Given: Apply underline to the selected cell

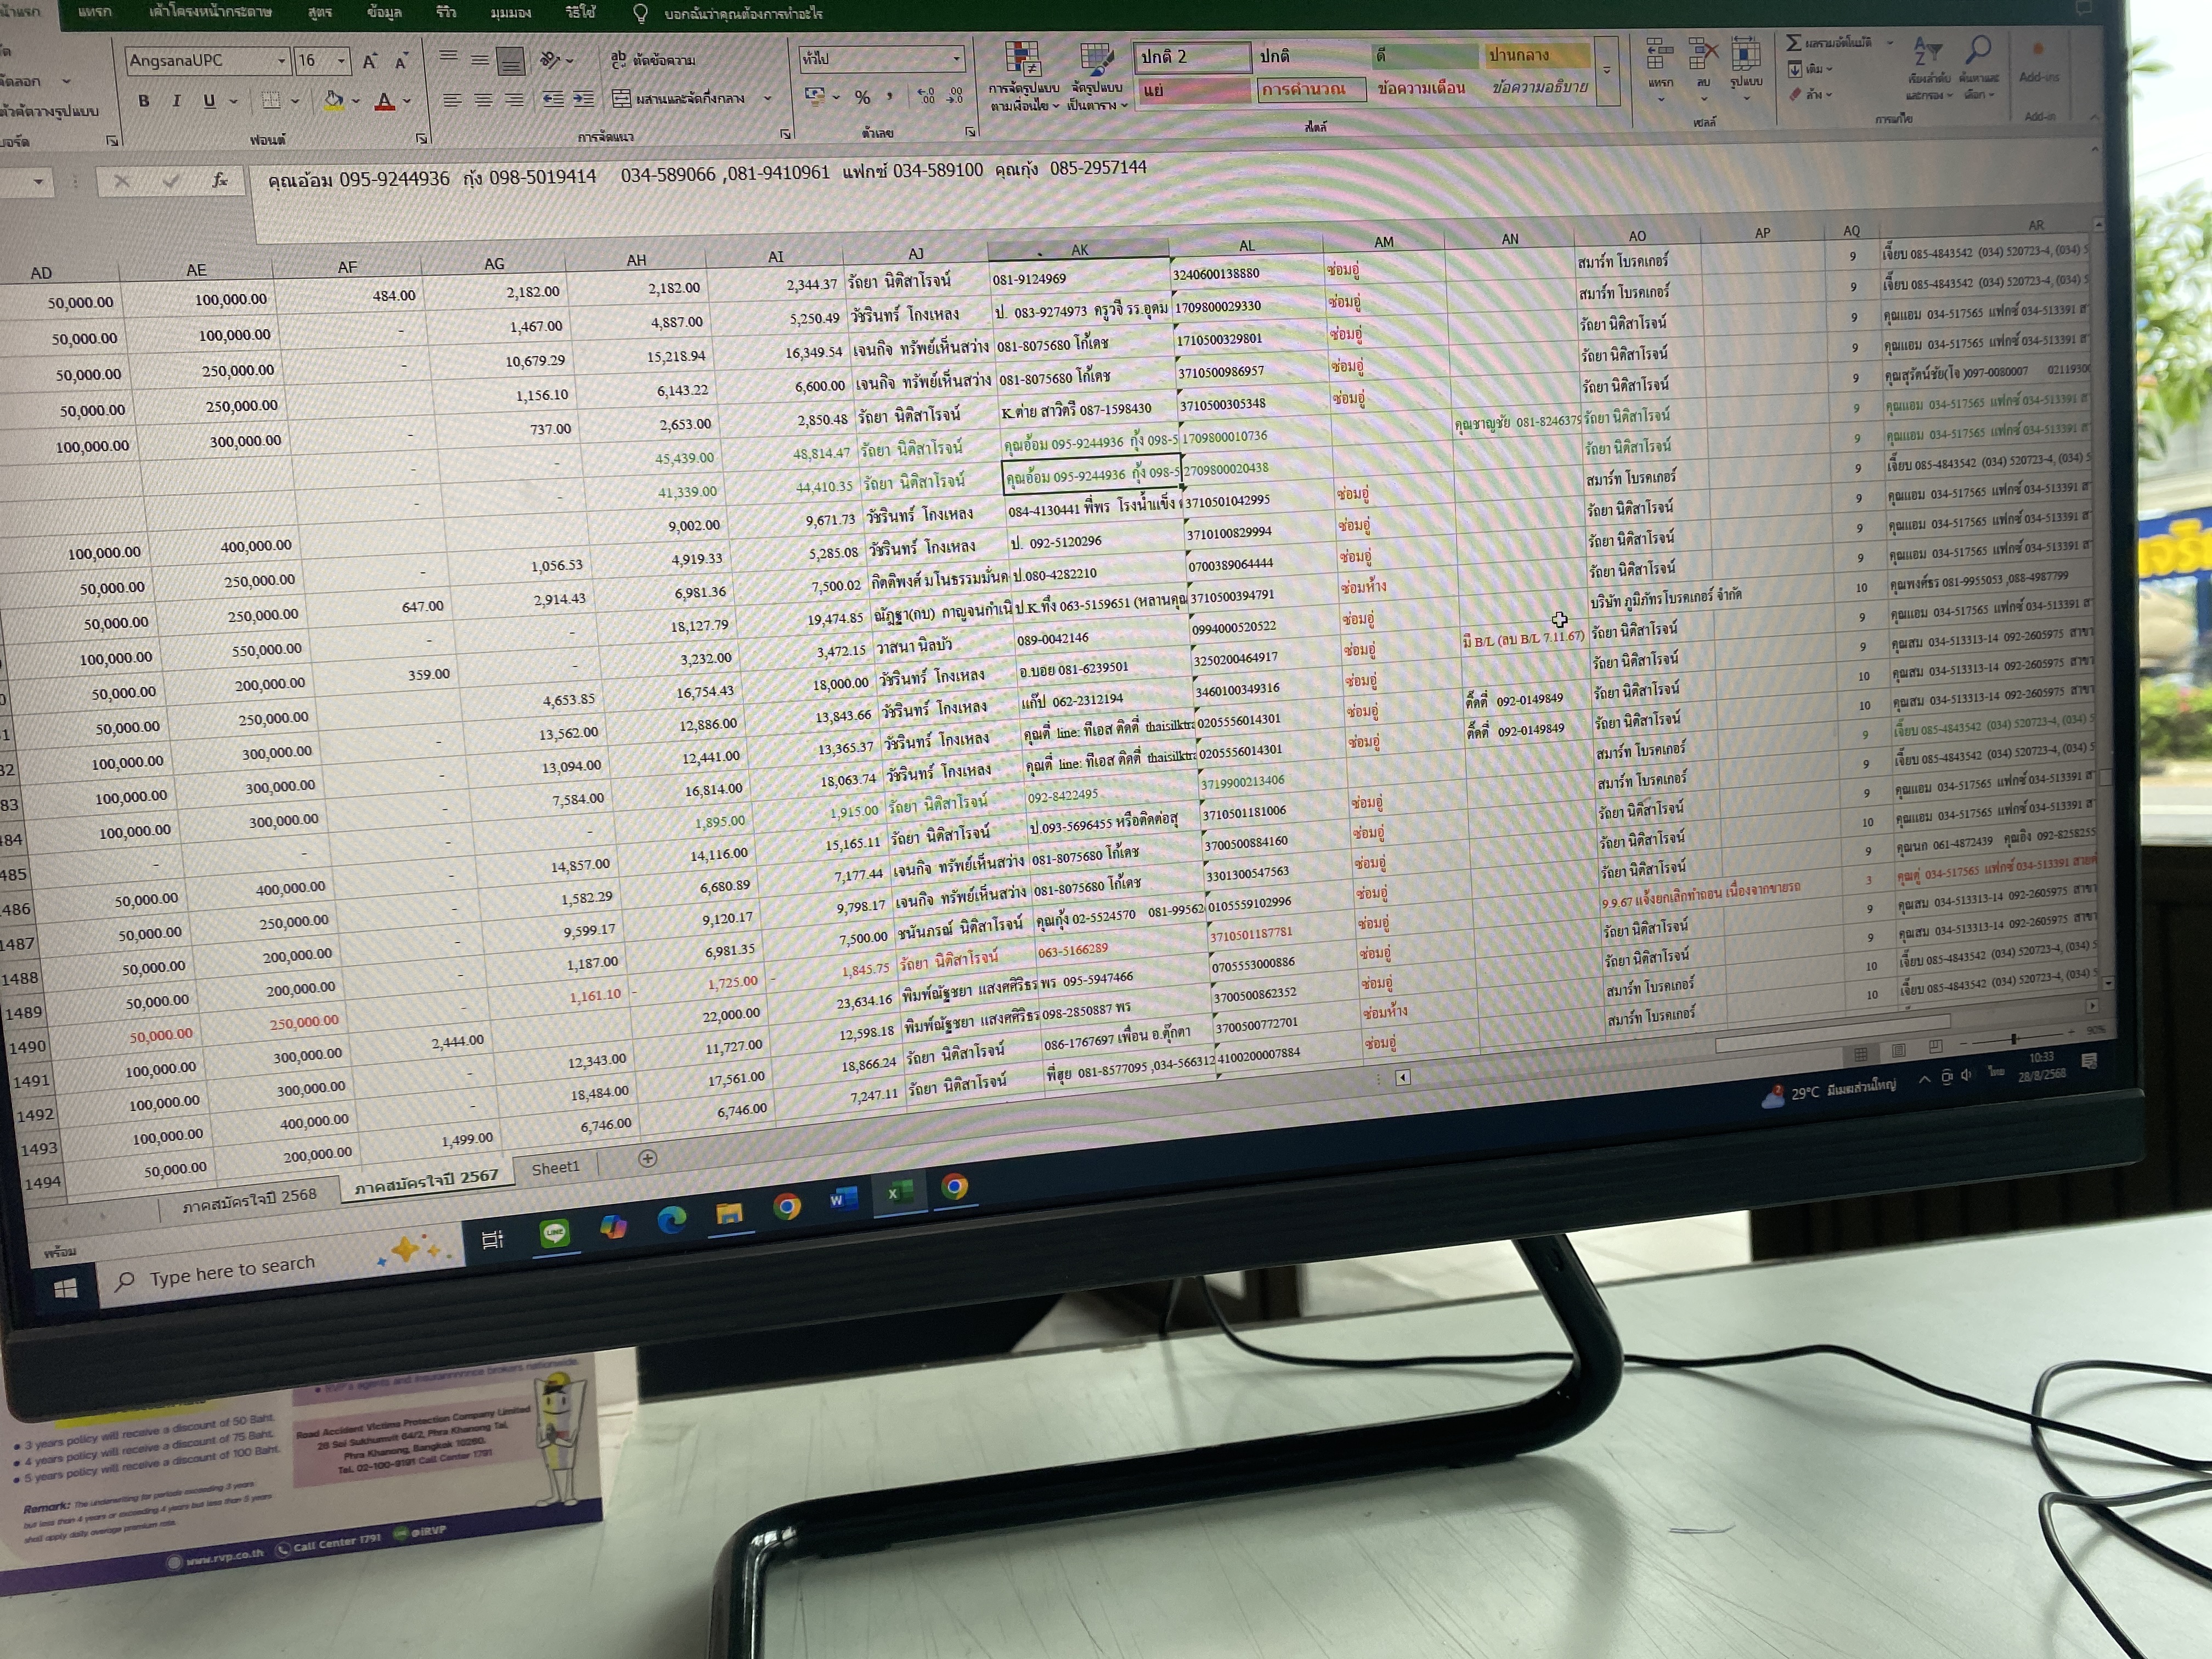Looking at the screenshot, I should 209,101.
